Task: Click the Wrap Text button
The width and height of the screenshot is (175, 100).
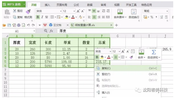Action: click(x=134, y=14)
